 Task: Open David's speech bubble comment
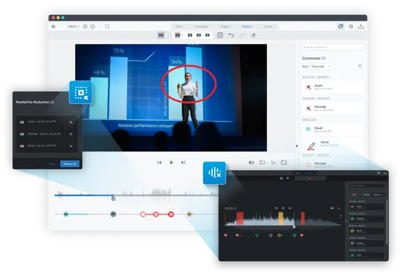pyautogui.click(x=333, y=129)
